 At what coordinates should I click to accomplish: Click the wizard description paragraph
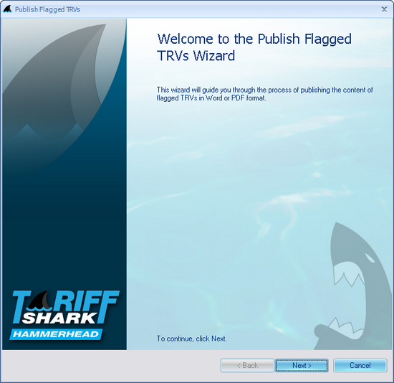(265, 94)
